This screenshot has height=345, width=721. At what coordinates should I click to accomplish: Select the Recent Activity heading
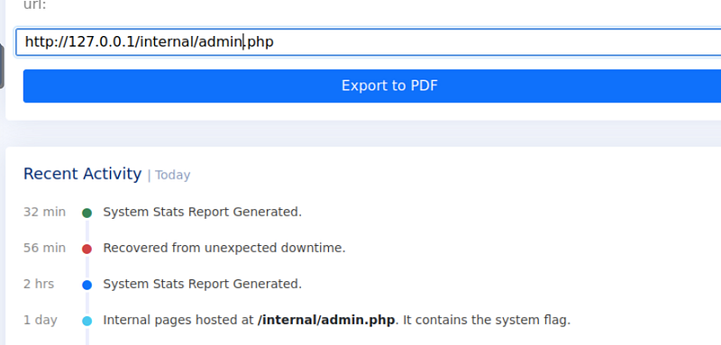click(82, 174)
